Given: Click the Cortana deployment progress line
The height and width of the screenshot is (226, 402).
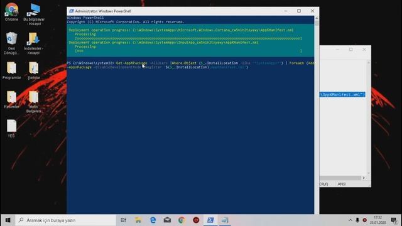Looking at the screenshot, I should 181,30.
